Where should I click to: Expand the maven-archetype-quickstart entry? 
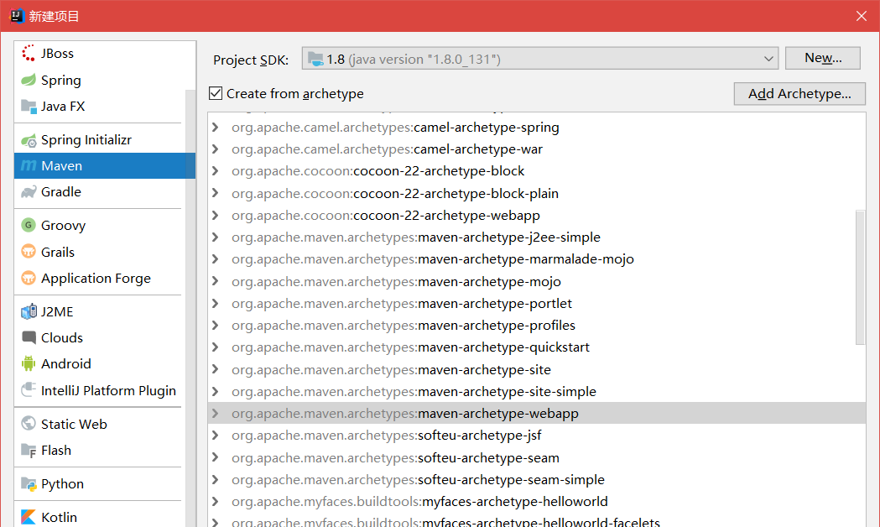[x=216, y=347]
